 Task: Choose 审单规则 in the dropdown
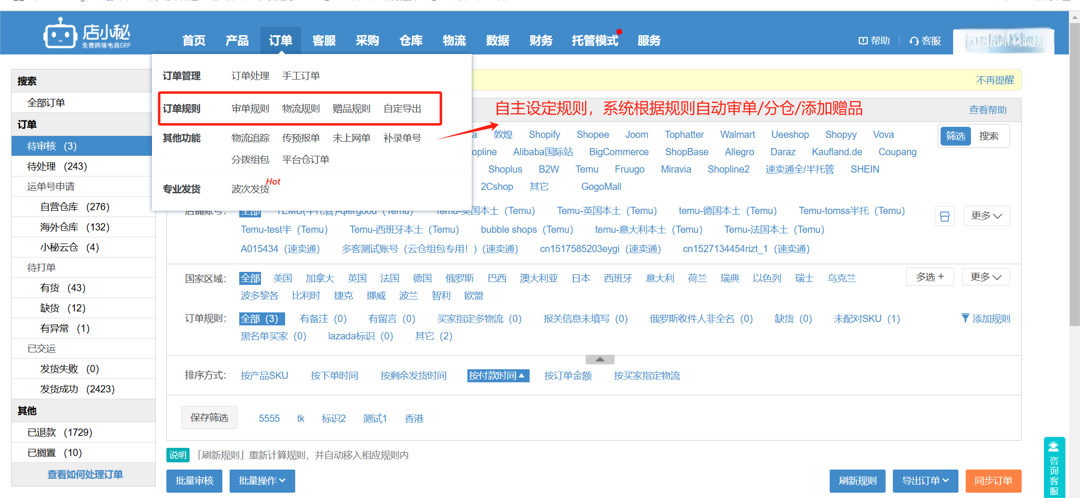coord(250,108)
